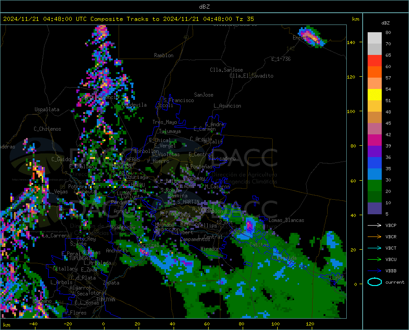Pick the slate purple 10 dBZ swatch
Viewport: 409px width, 330px height.
[374, 208]
